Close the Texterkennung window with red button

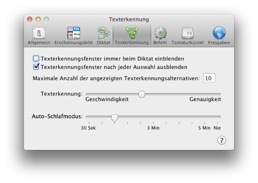click(30, 19)
